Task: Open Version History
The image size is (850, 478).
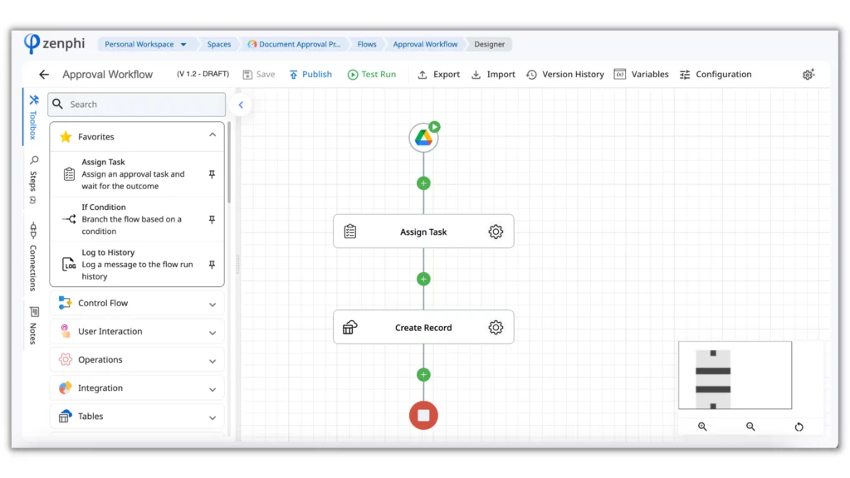Action: tap(565, 74)
